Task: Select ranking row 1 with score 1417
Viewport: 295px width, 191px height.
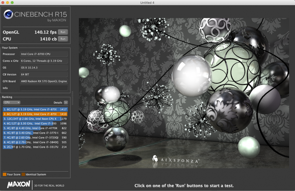Action: pos(35,109)
